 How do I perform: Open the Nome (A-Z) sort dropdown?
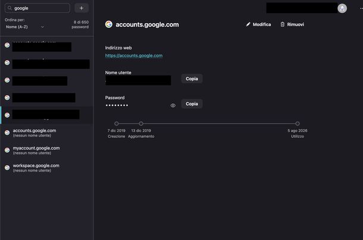pos(25,27)
